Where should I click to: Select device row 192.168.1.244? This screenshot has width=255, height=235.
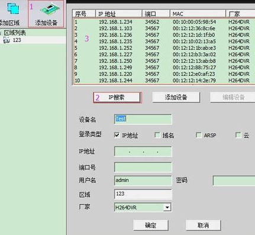tap(164, 81)
